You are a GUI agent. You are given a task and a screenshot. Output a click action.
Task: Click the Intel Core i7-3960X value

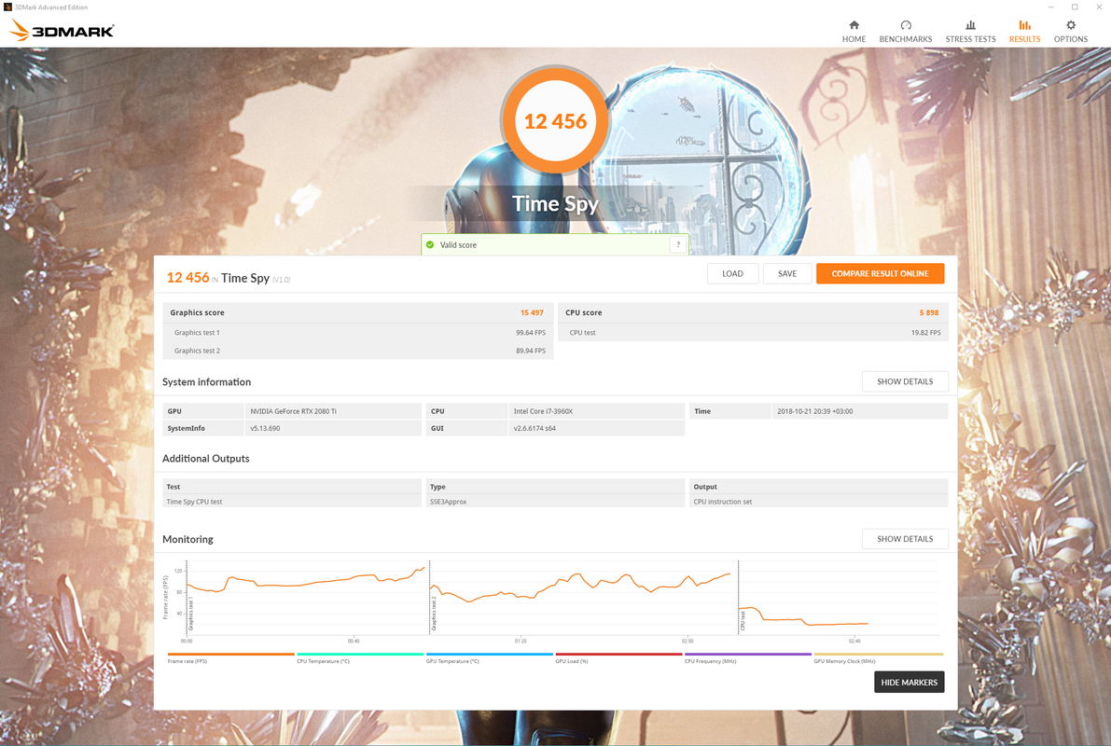pos(543,411)
